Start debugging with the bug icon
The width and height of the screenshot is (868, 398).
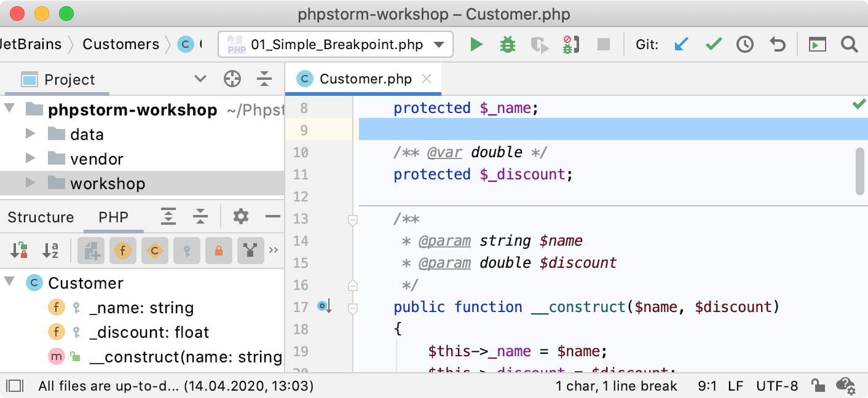pos(507,45)
